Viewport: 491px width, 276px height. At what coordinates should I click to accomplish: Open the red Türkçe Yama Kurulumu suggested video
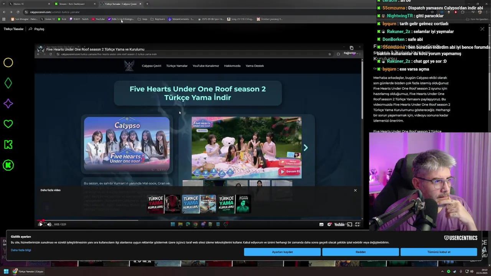[164, 204]
